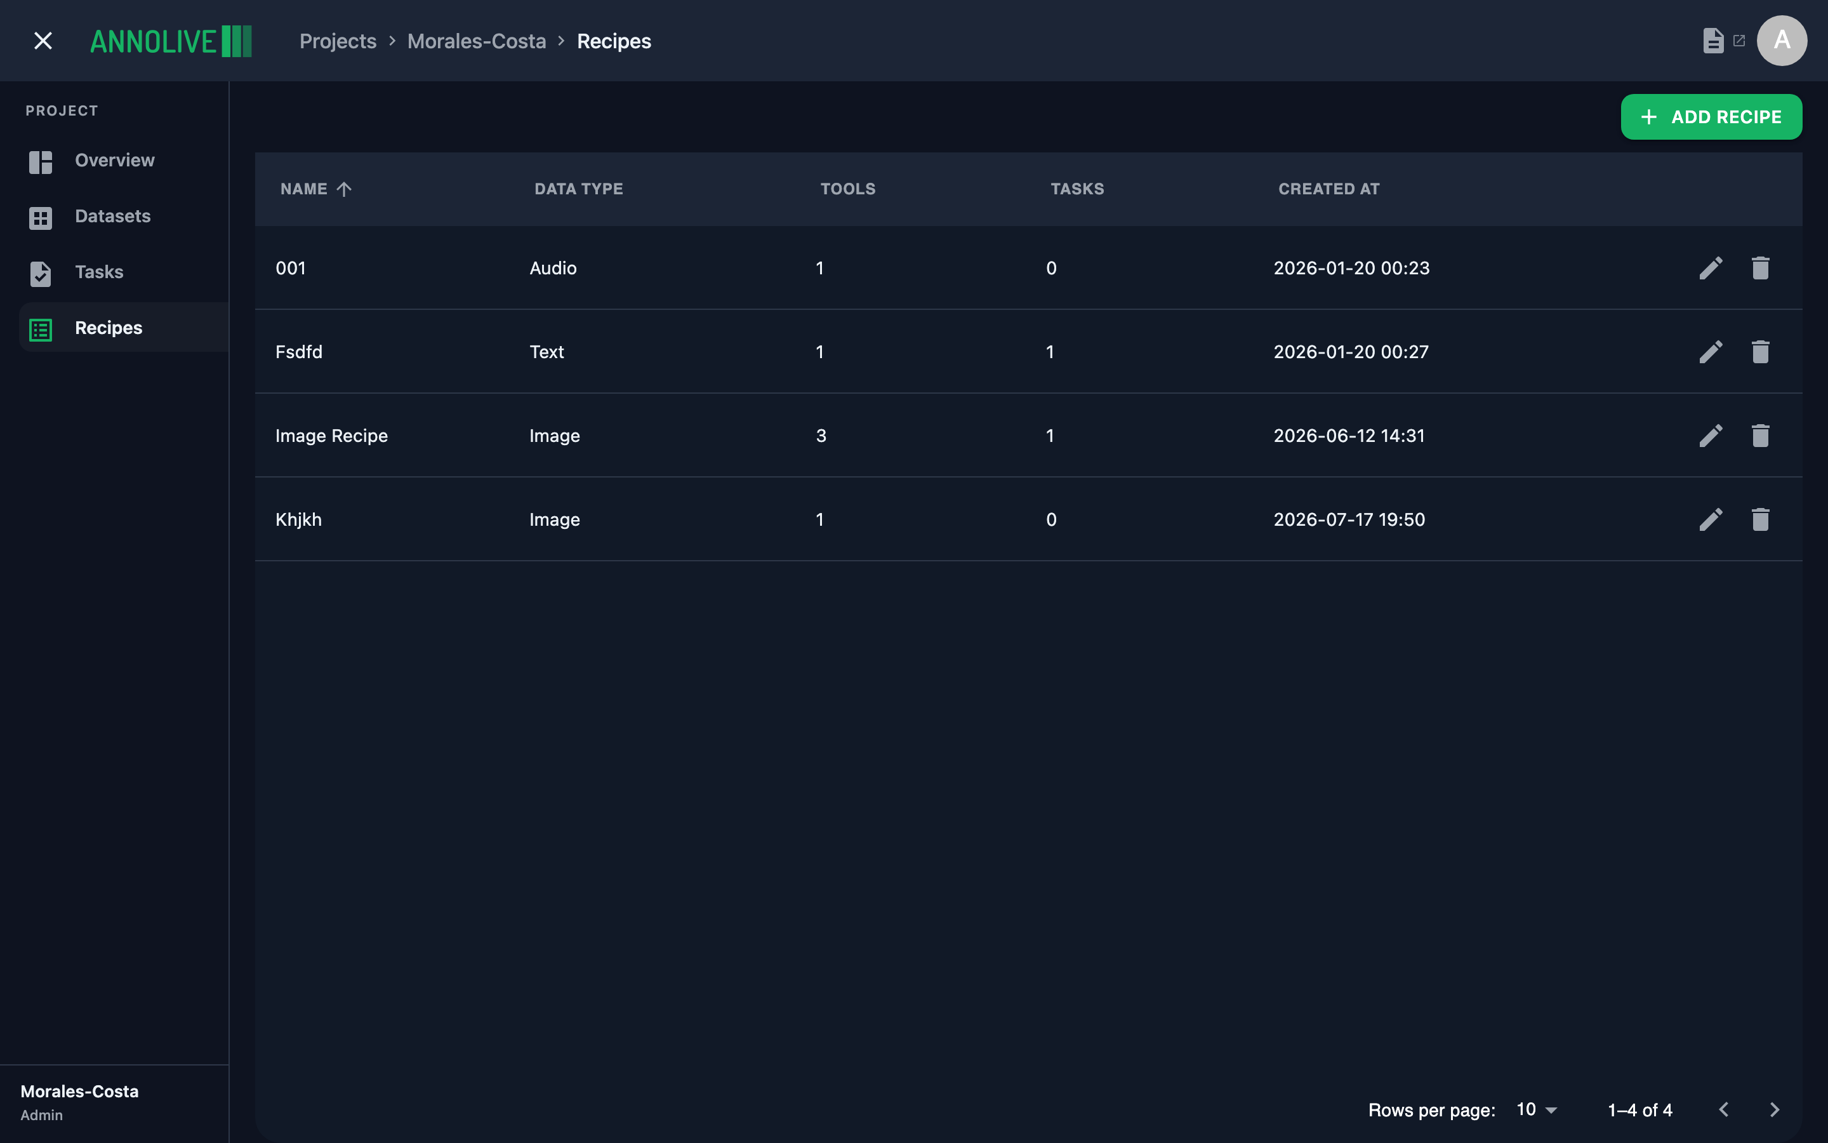Click the ANNOLIVE logo
The height and width of the screenshot is (1143, 1828).
(x=171, y=41)
